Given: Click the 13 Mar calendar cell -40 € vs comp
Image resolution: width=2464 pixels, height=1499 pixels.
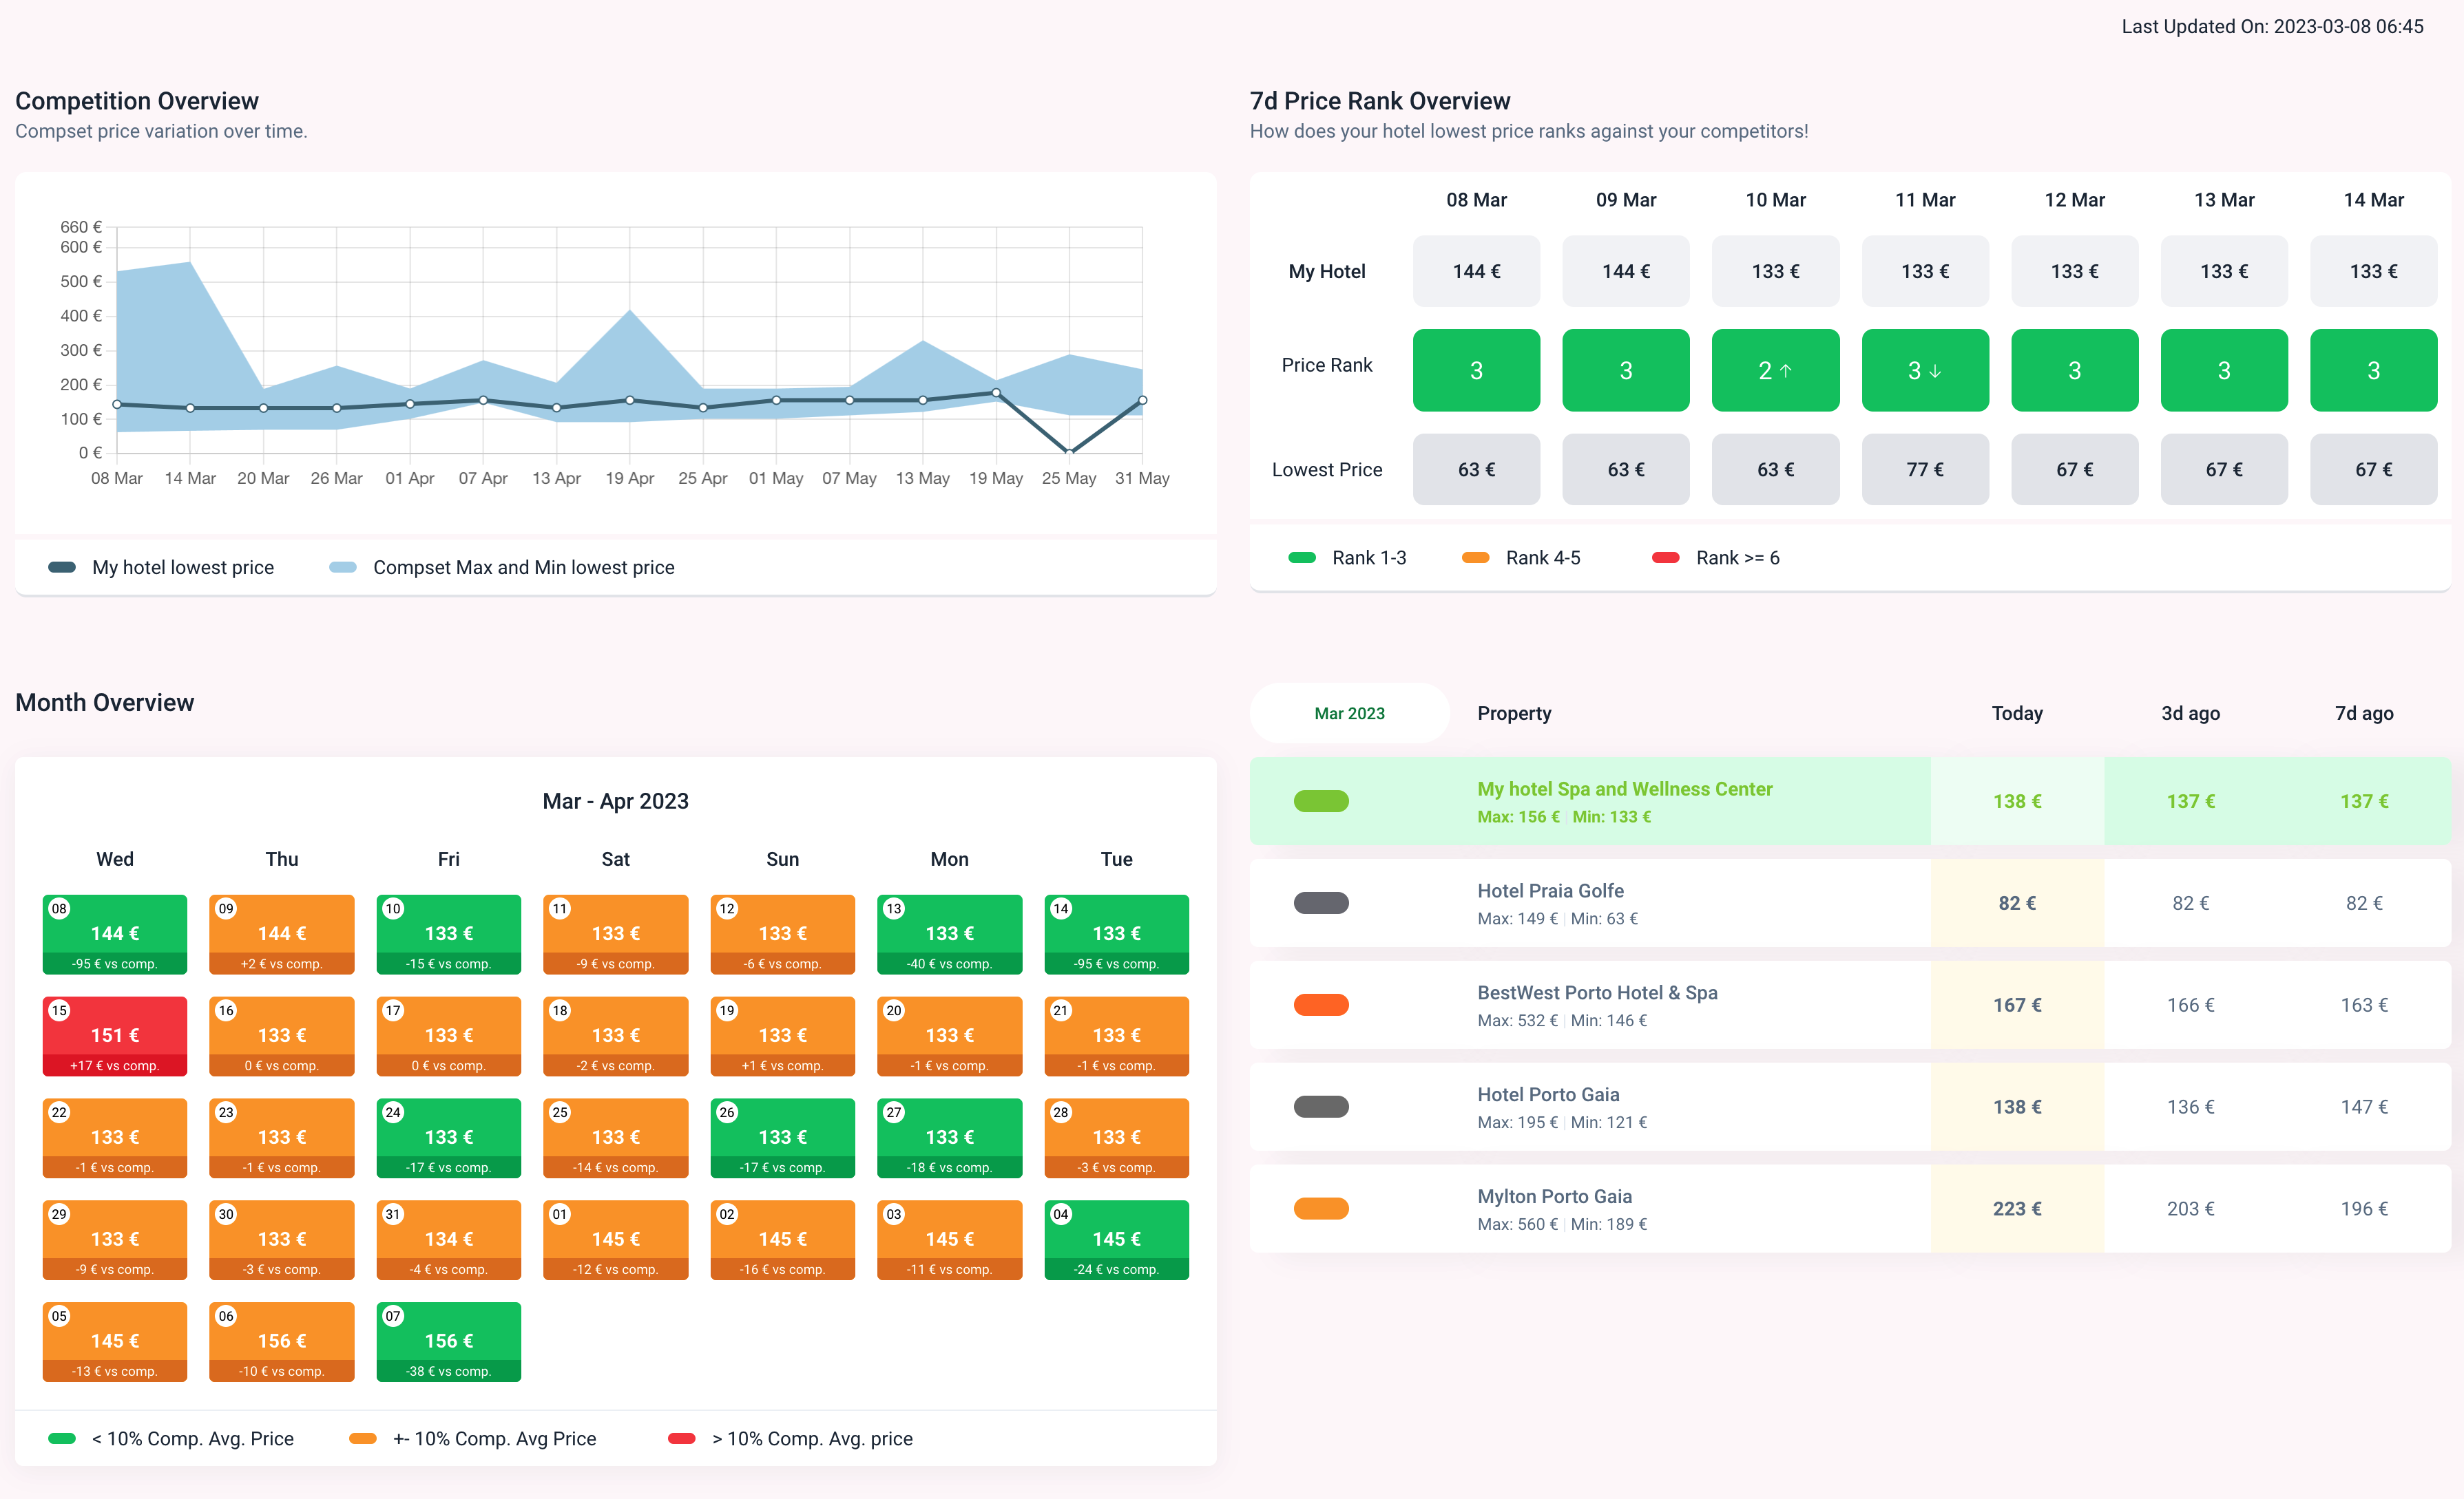Looking at the screenshot, I should point(950,935).
